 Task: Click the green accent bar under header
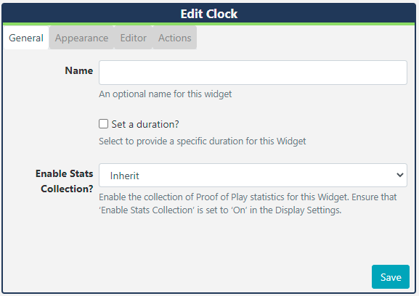(209, 24)
